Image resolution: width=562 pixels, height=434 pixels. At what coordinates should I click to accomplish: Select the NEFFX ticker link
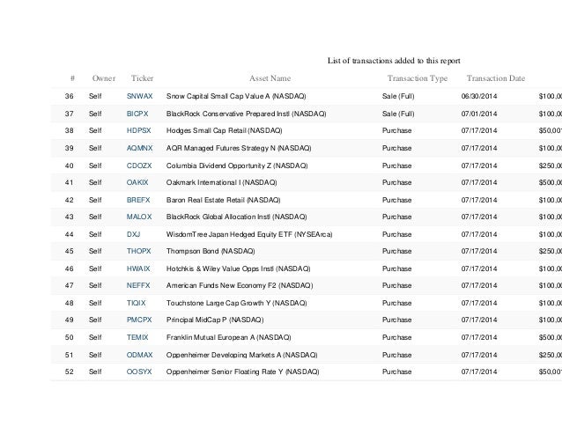coord(138,285)
